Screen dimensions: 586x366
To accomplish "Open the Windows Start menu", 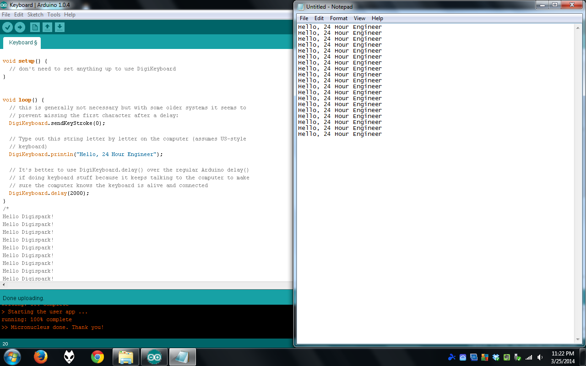I will 12,357.
